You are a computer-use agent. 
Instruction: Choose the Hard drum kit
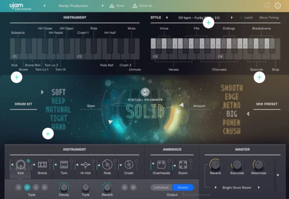tap(58, 127)
